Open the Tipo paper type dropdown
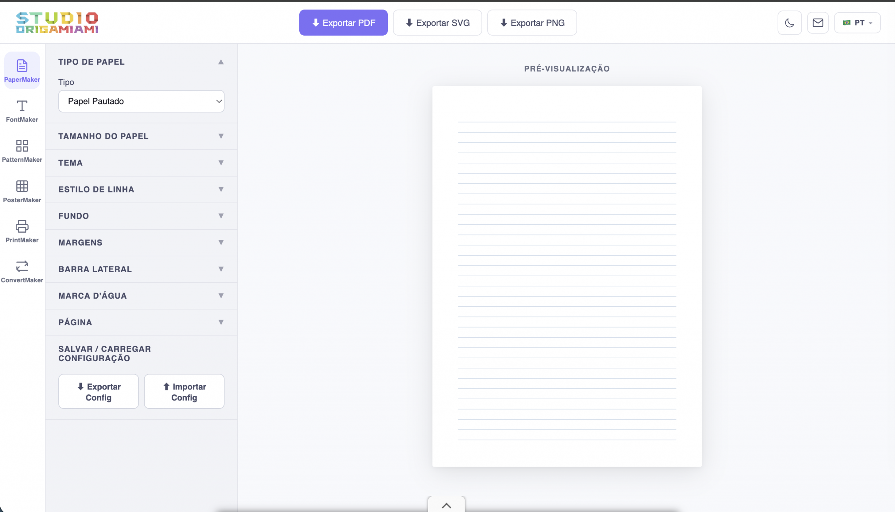This screenshot has width=895, height=512. 141,101
